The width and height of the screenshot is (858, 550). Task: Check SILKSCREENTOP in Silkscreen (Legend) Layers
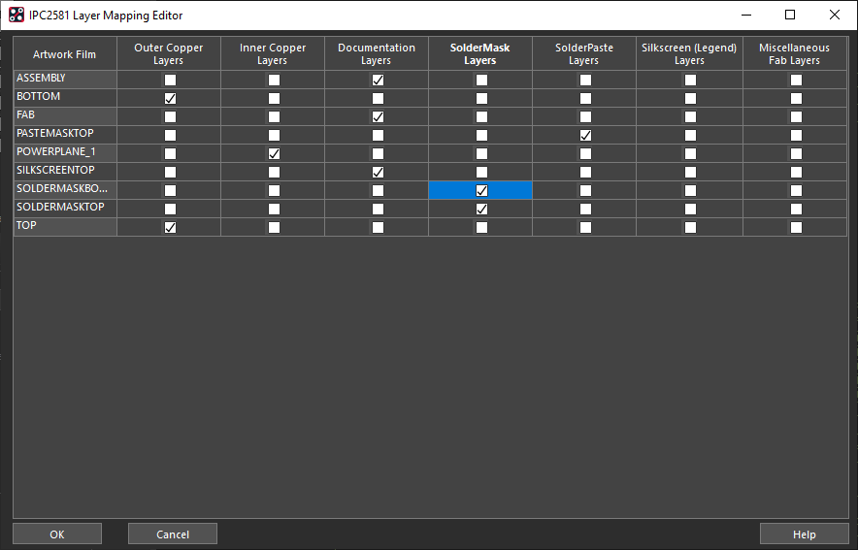pyautogui.click(x=690, y=173)
